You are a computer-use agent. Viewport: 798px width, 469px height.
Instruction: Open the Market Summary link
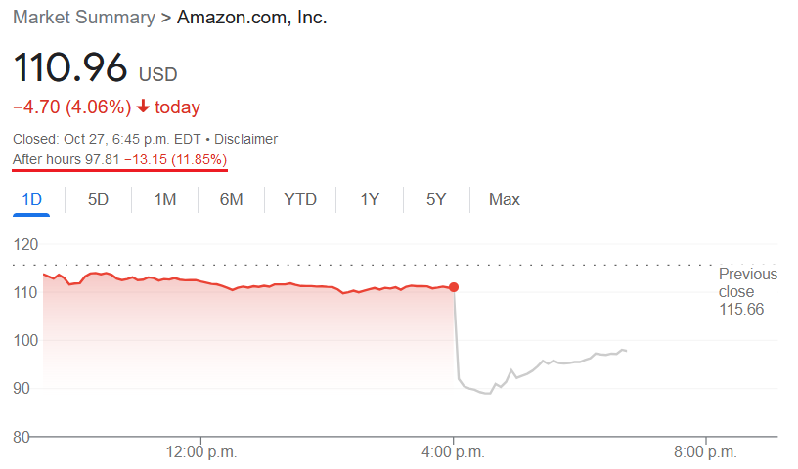tap(84, 18)
